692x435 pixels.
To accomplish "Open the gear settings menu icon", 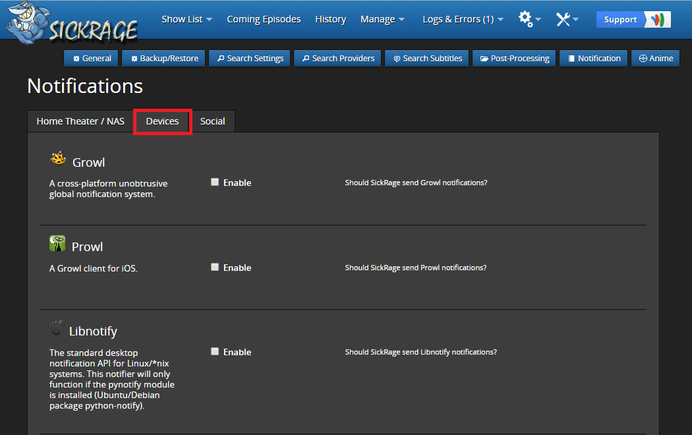I will pyautogui.click(x=526, y=19).
